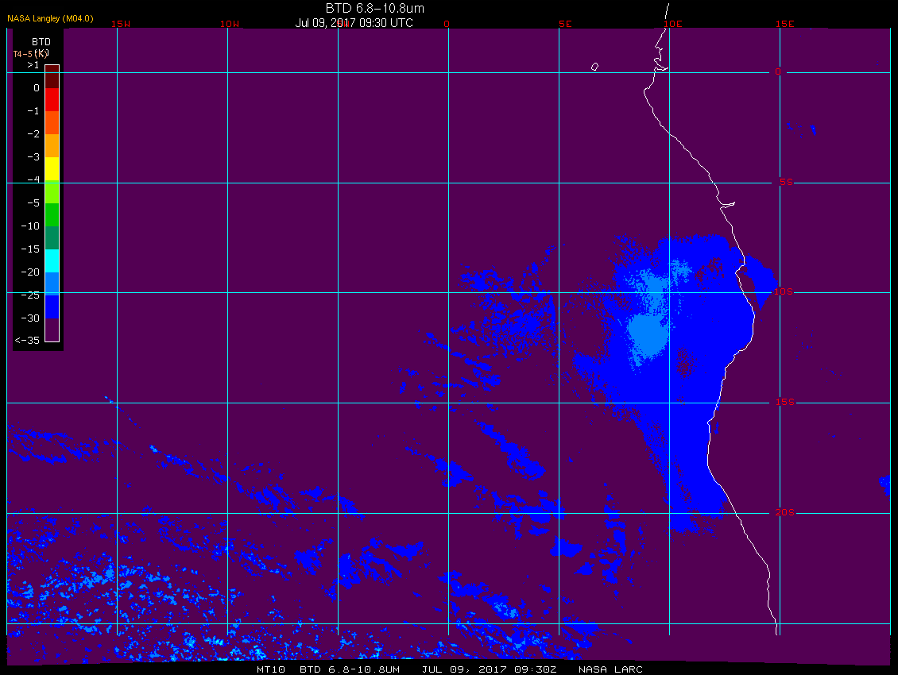
Task: Click the 'Jul 09, 2017 09:30 UTC' timestamp
Action: click(354, 23)
